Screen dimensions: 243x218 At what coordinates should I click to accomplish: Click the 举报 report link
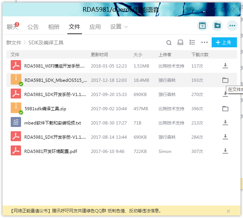point(189,9)
